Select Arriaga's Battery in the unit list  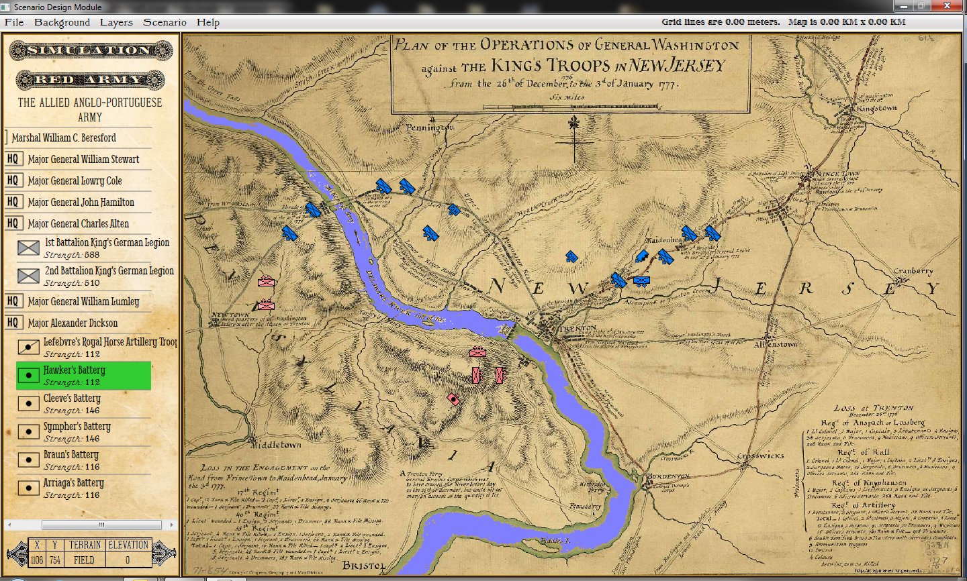(x=74, y=488)
